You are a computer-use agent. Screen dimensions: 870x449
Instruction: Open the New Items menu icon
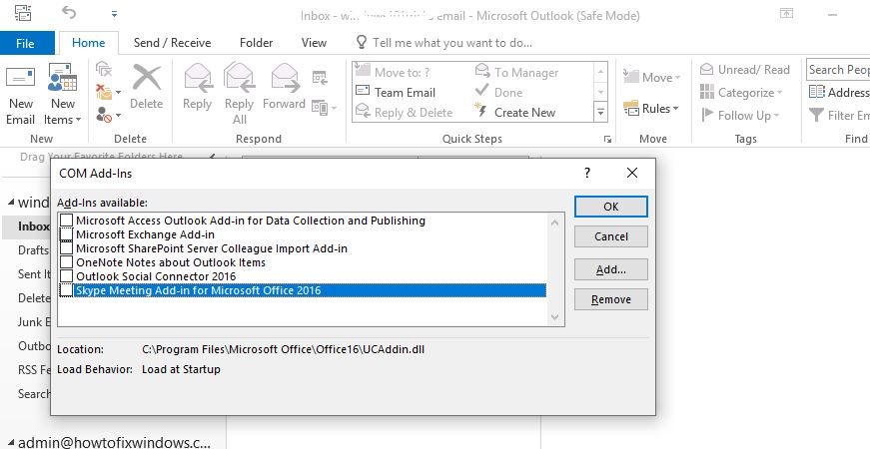pos(62,82)
